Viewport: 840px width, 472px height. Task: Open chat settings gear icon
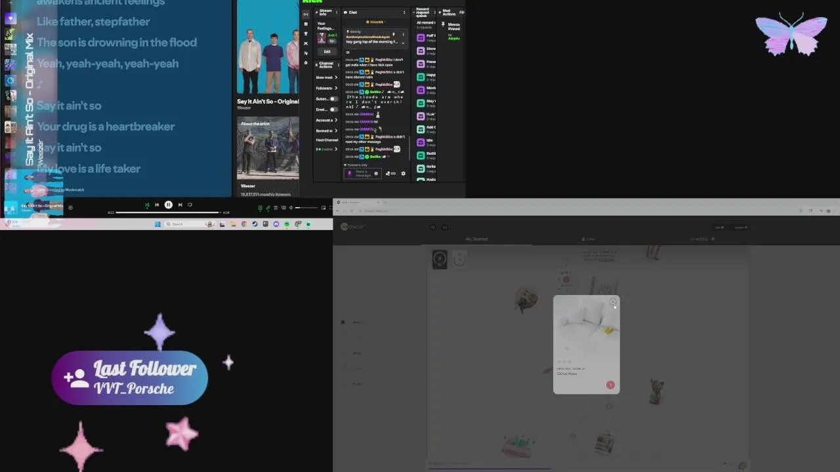[x=403, y=174]
